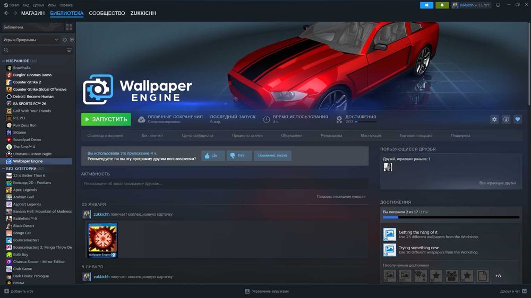Go back with the left arrow

click(x=6, y=13)
